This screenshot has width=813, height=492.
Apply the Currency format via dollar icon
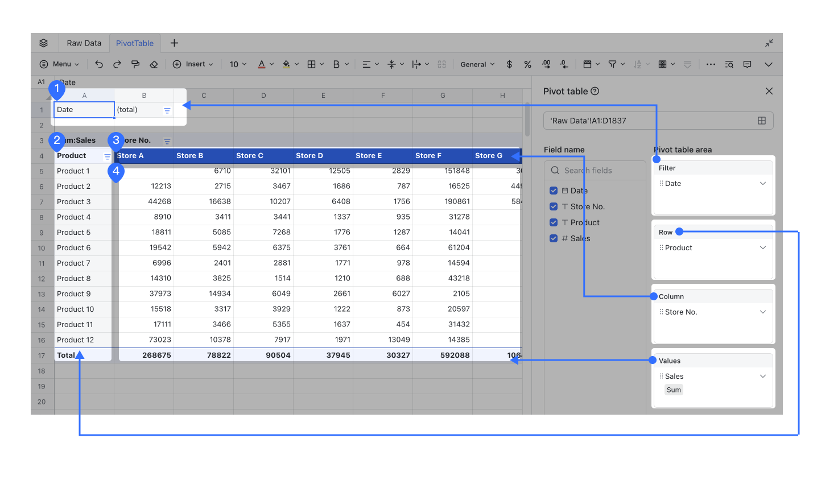point(509,64)
